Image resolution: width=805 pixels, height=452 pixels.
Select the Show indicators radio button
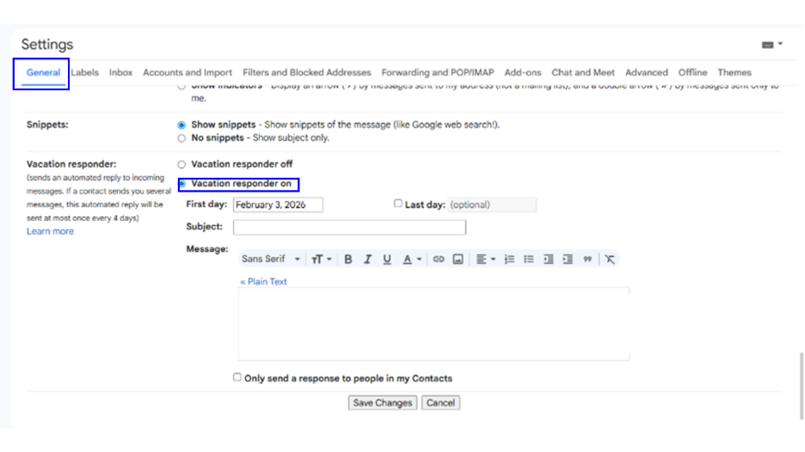pos(181,86)
